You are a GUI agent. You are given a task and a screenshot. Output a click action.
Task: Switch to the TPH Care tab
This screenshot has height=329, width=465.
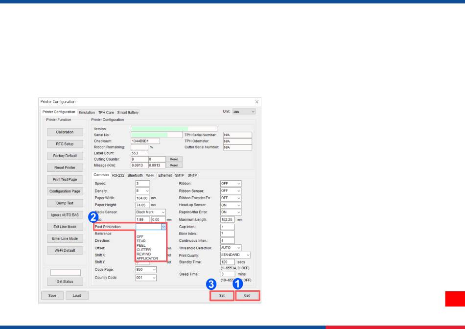[x=106, y=113]
